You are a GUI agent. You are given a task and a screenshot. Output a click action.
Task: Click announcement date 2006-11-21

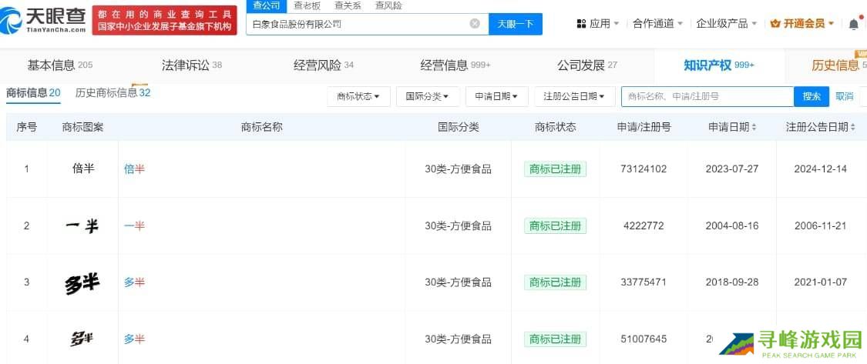coord(821,225)
